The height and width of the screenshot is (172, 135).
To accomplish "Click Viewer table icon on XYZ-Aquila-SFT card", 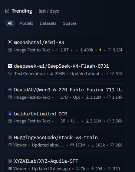I will click(10, 169).
